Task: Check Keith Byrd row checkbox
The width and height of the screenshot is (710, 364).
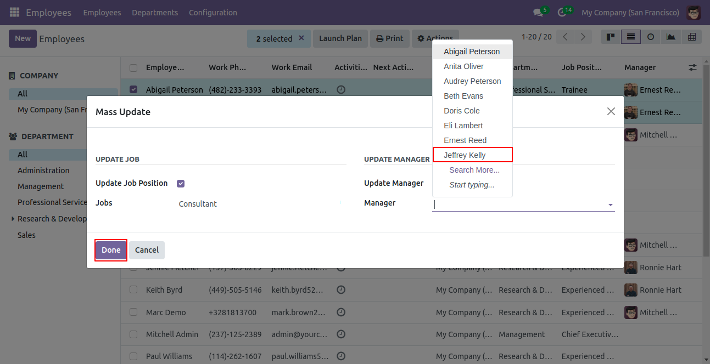Action: (133, 289)
